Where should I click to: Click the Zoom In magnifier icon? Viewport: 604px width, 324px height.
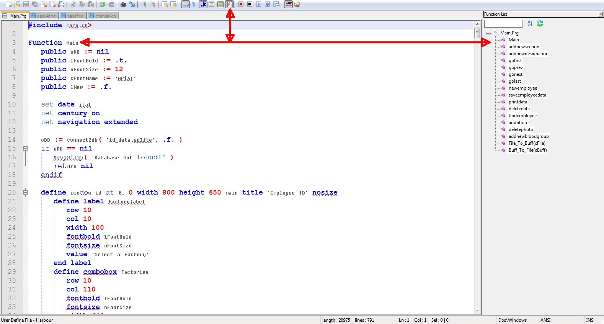click(x=144, y=4)
